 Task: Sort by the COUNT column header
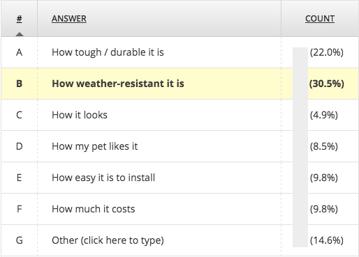320,19
